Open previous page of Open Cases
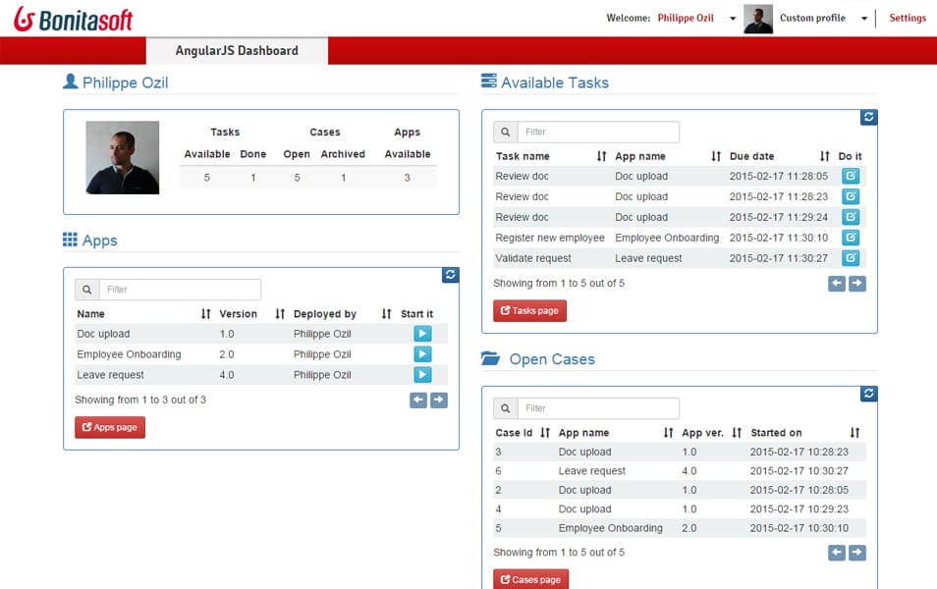This screenshot has height=589, width=937. coord(837,553)
